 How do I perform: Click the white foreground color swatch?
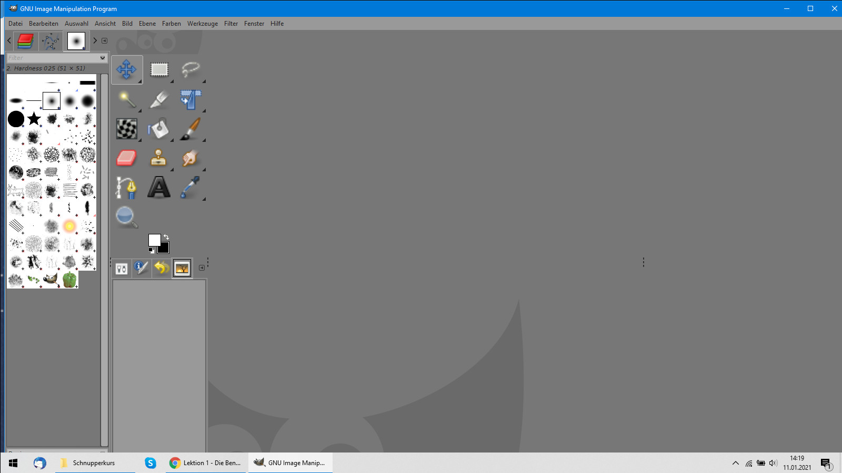pos(154,240)
